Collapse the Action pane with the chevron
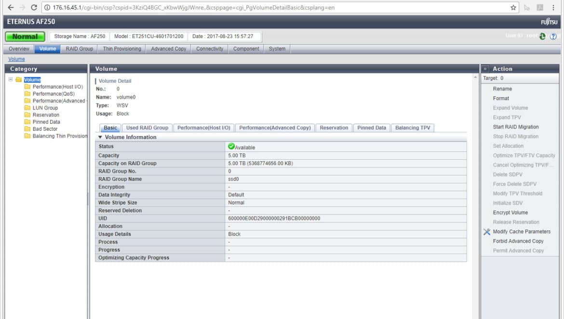This screenshot has height=319, width=564. [x=485, y=68]
